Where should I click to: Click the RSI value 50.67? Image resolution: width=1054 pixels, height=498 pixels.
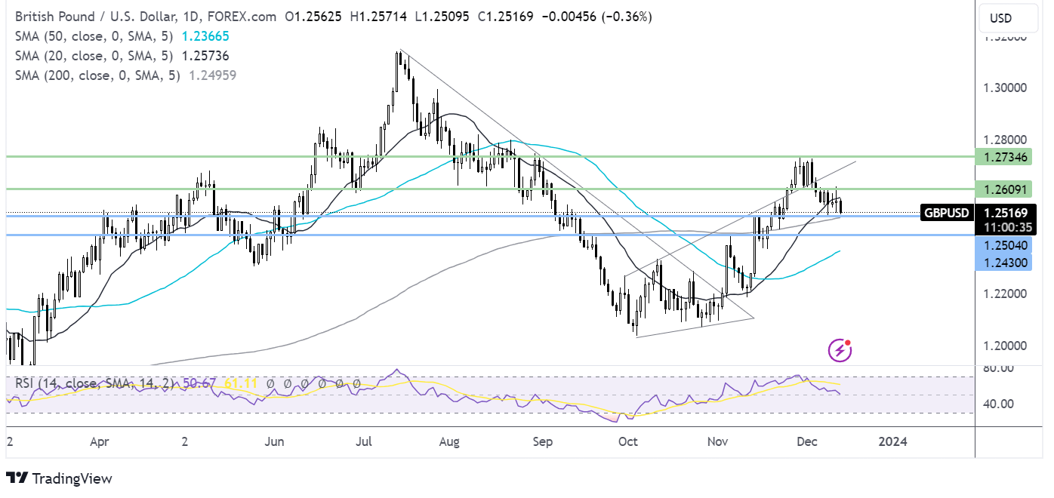(199, 383)
